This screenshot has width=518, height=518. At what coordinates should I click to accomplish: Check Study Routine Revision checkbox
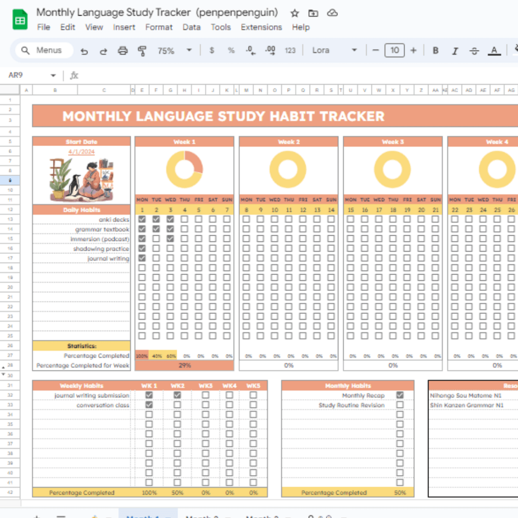click(x=400, y=405)
